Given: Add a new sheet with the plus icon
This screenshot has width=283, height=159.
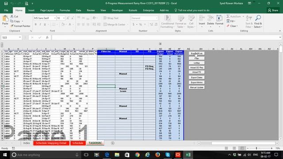Looking at the screenshot, I should (x=113, y=143).
